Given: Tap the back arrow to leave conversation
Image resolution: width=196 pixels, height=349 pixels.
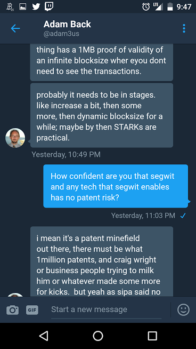Looking at the screenshot, I should 15,28.
